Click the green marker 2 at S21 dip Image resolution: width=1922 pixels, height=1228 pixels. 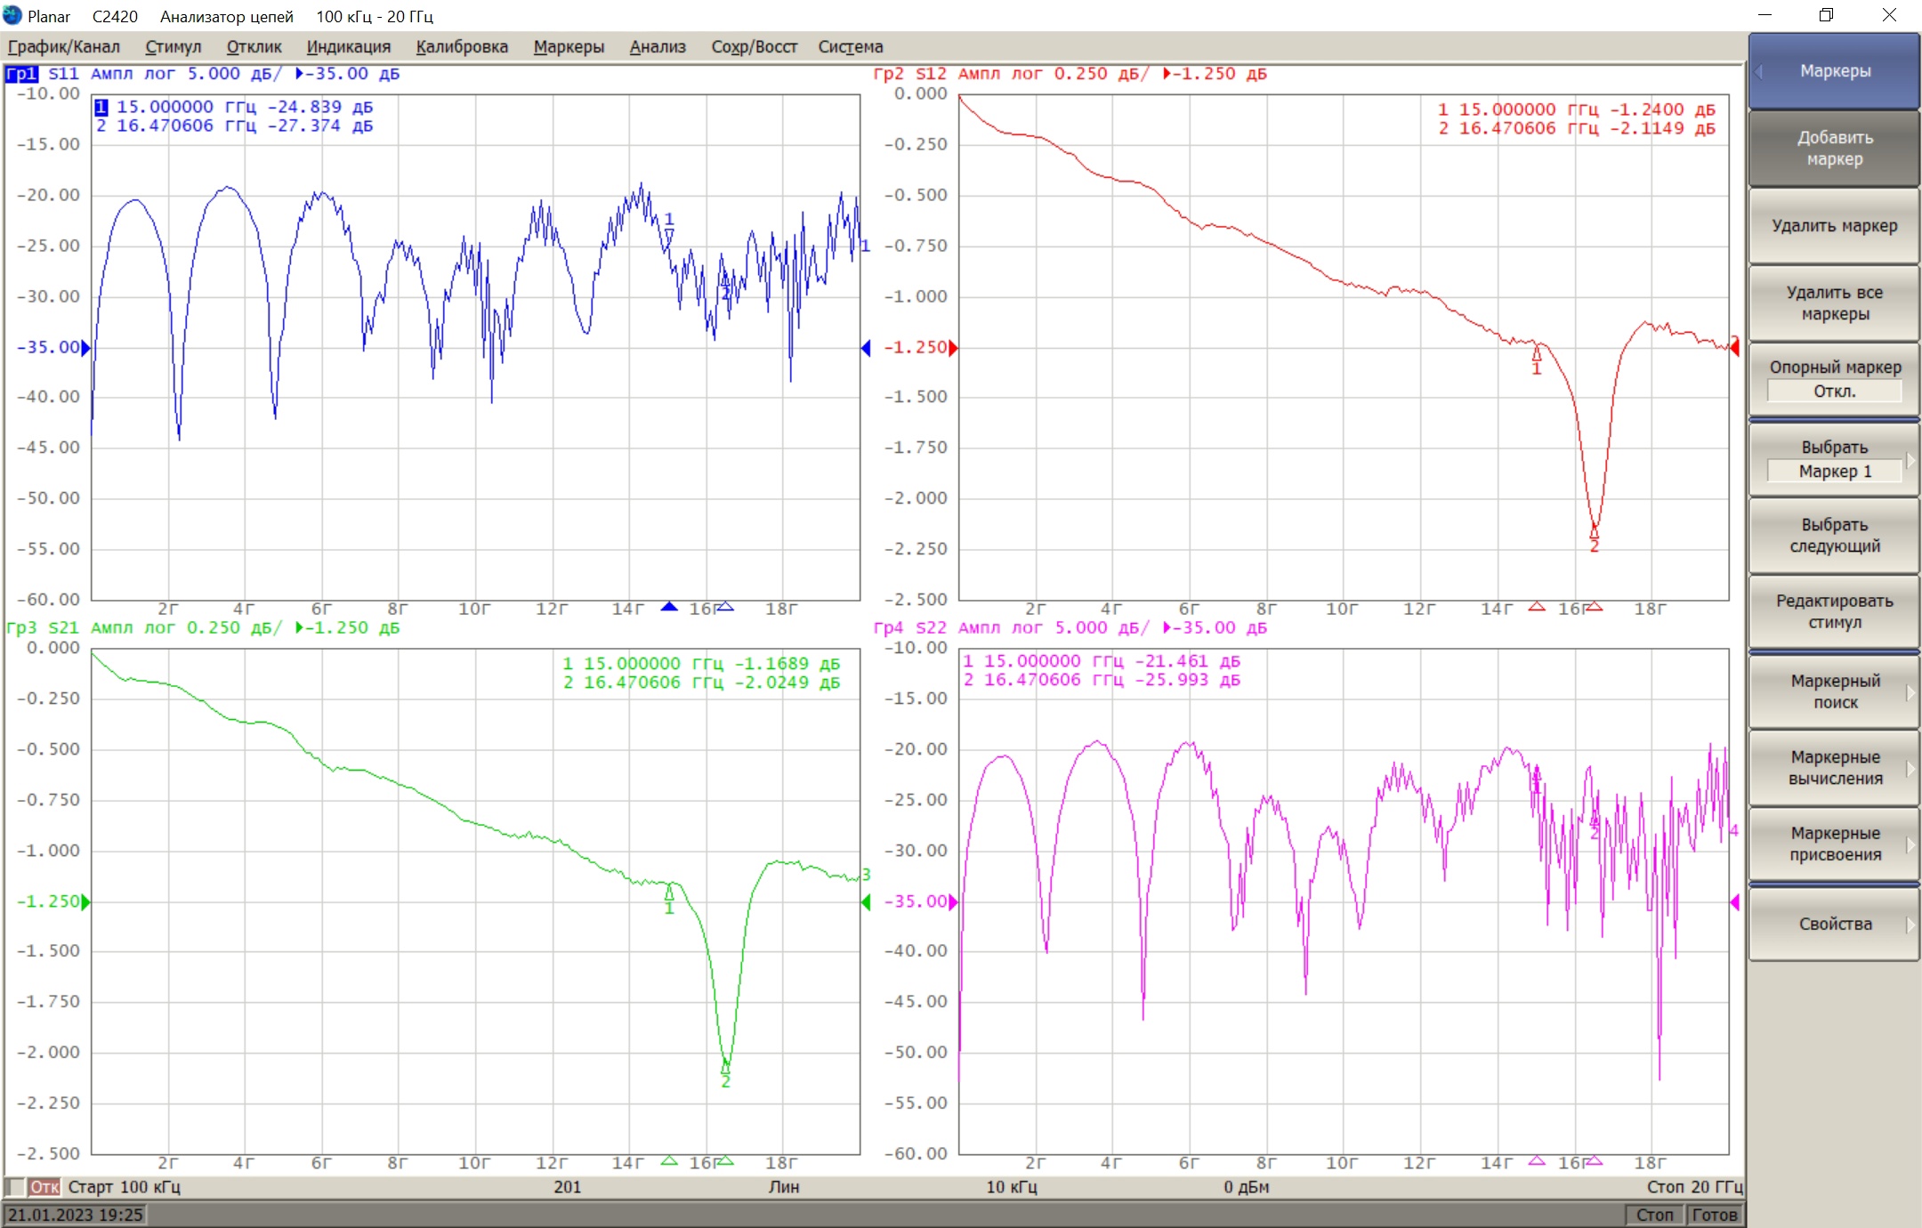click(726, 1074)
